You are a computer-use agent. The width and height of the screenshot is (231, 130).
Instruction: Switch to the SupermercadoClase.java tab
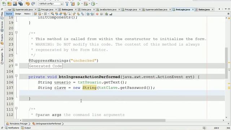point(156,10)
